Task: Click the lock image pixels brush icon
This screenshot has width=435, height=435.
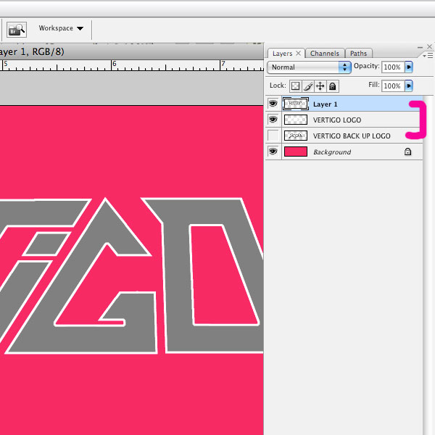Action: click(x=308, y=86)
